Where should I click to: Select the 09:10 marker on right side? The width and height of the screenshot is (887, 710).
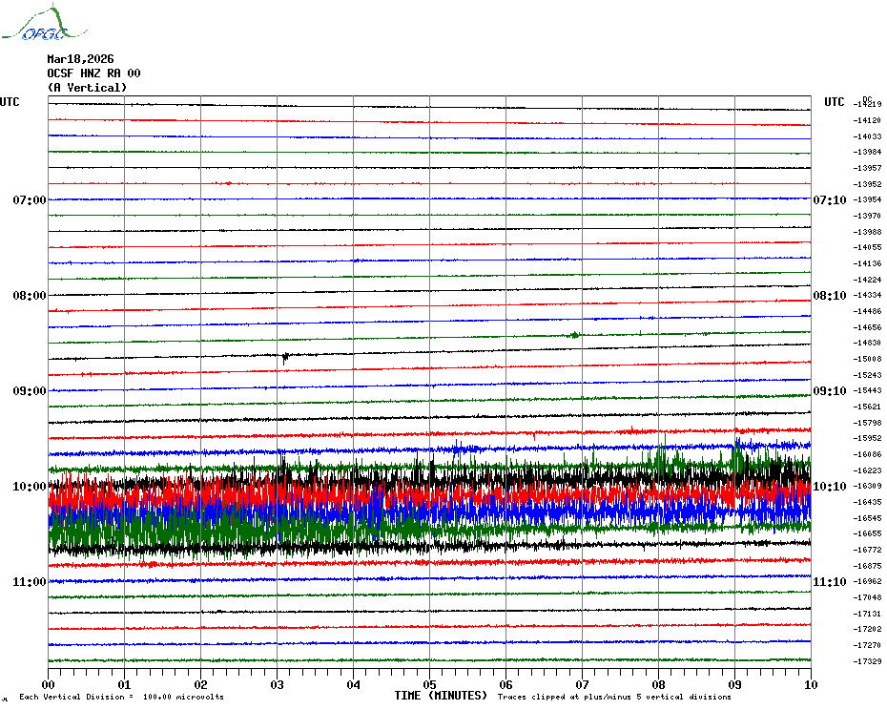pyautogui.click(x=828, y=391)
